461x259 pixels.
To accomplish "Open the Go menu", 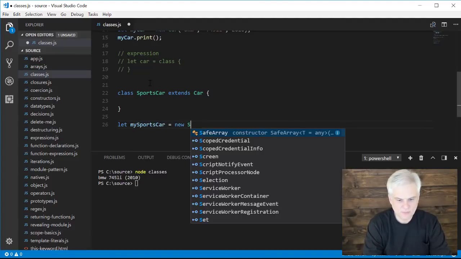I will pyautogui.click(x=63, y=14).
